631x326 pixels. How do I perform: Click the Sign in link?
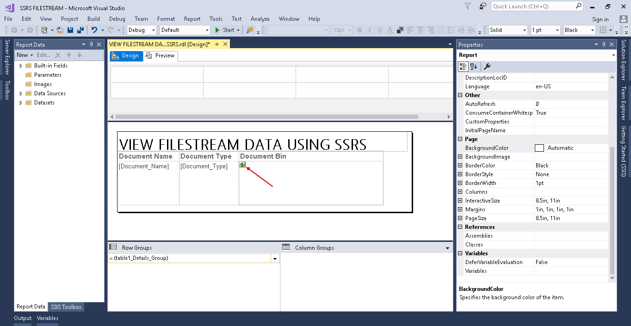point(600,19)
